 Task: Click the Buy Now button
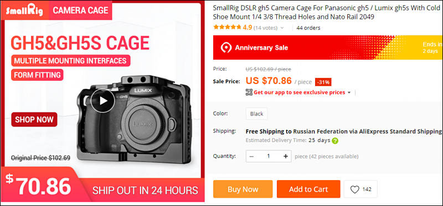coord(243,189)
